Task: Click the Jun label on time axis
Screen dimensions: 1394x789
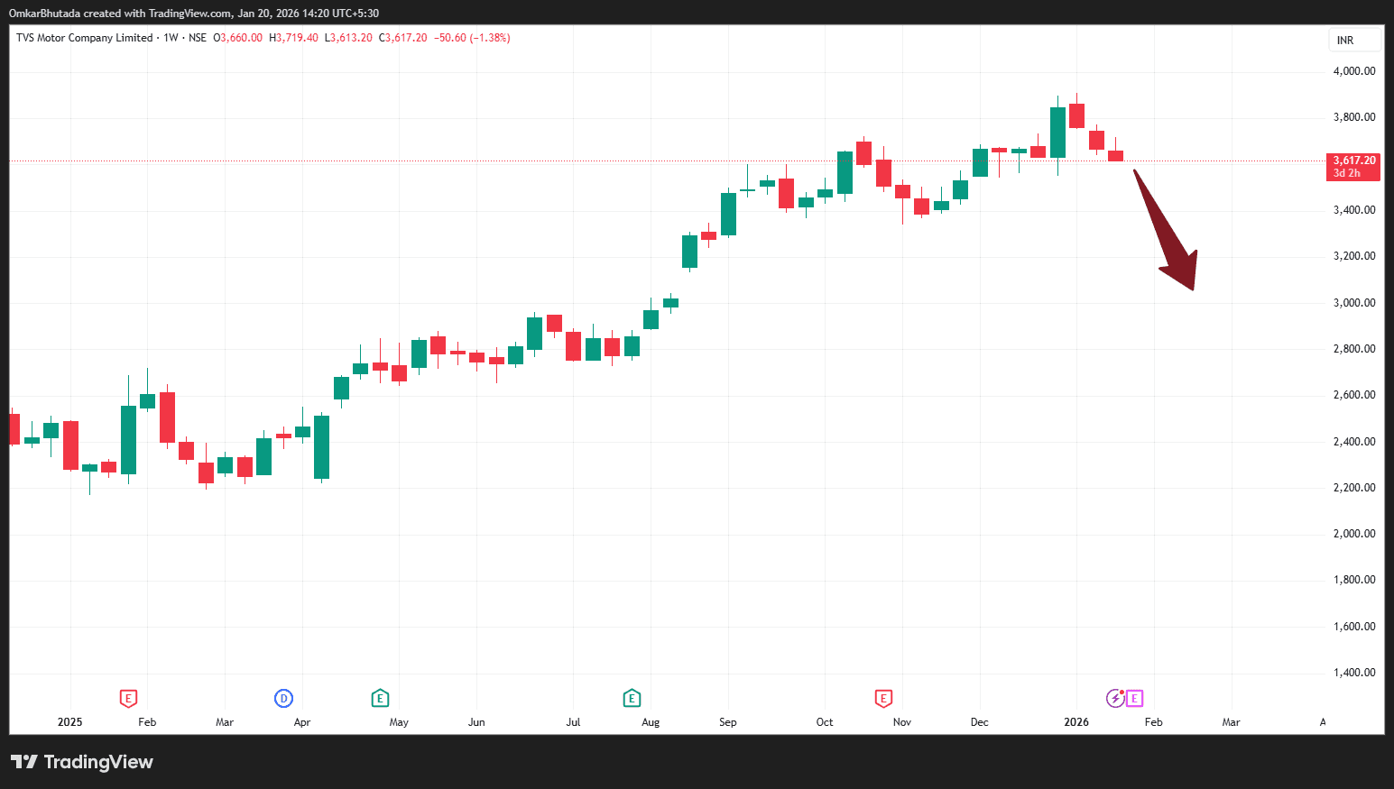Action: pyautogui.click(x=476, y=722)
